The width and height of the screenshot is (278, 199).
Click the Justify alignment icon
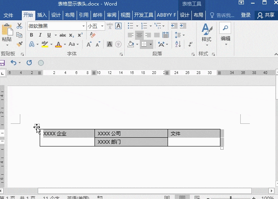(157, 35)
